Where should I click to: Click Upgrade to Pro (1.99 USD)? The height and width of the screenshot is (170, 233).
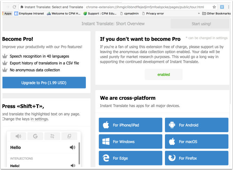pos(44,83)
